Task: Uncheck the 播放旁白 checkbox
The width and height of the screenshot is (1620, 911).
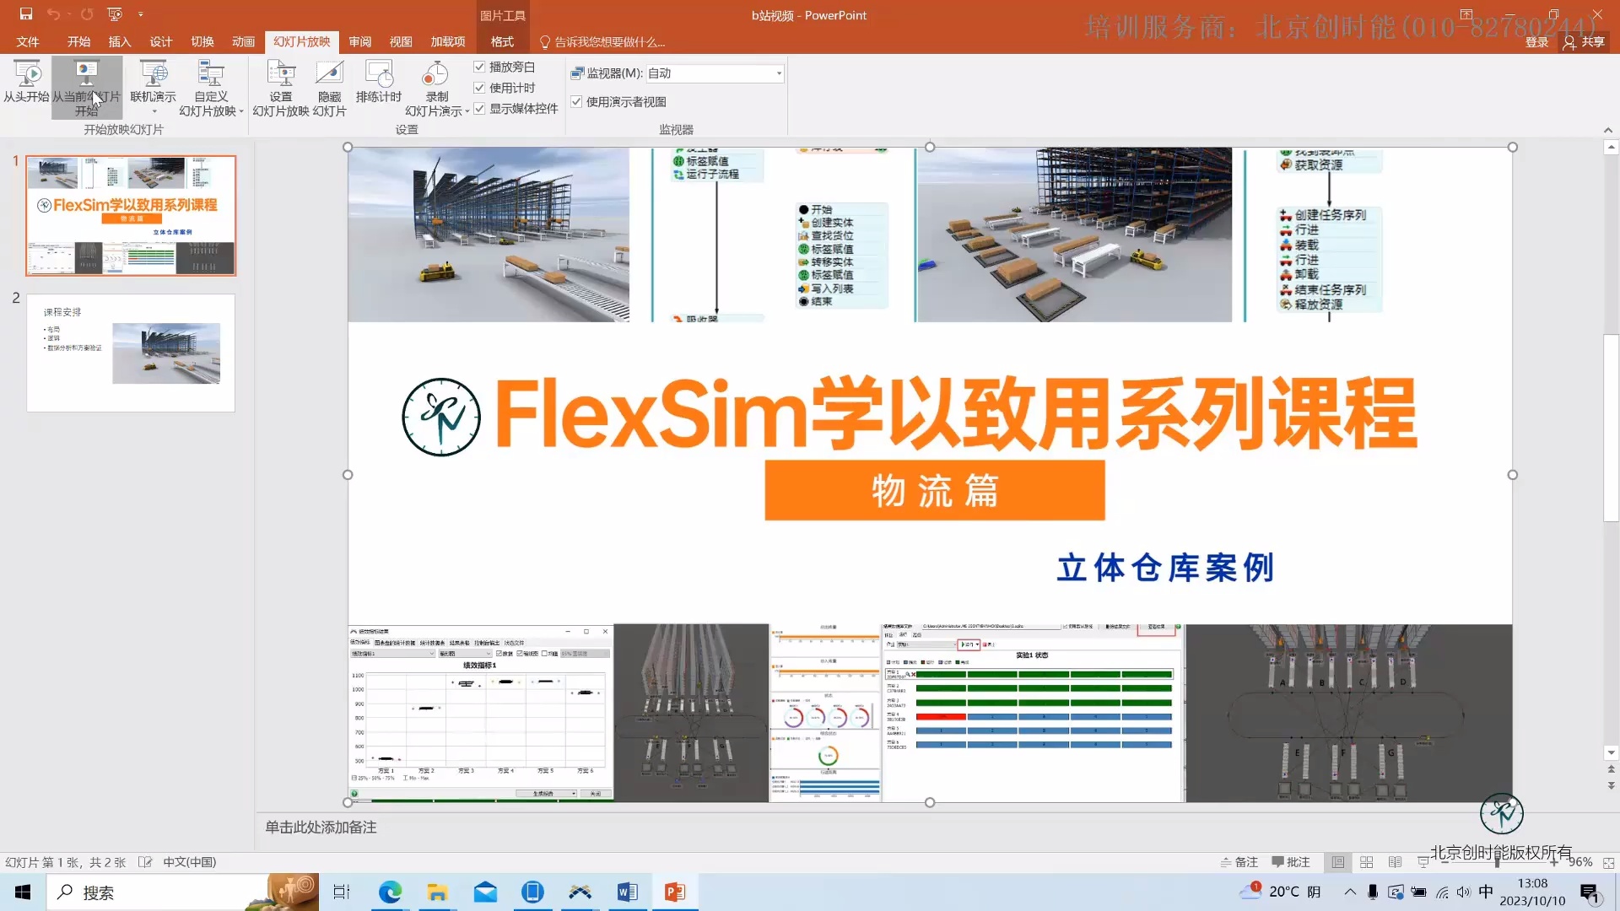Action: coord(479,67)
